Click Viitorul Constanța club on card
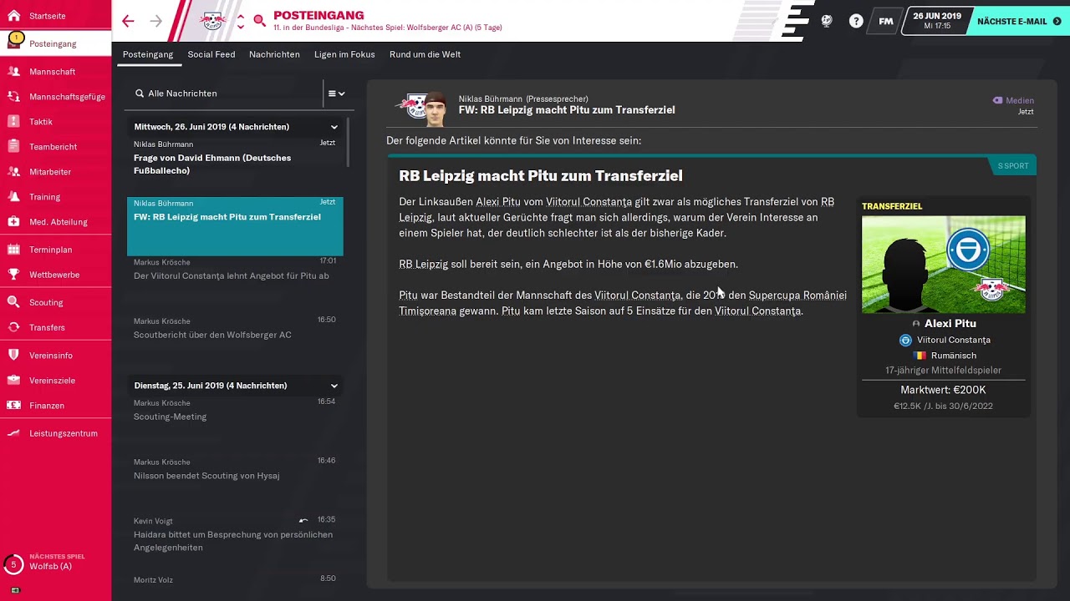The image size is (1070, 601). point(953,340)
